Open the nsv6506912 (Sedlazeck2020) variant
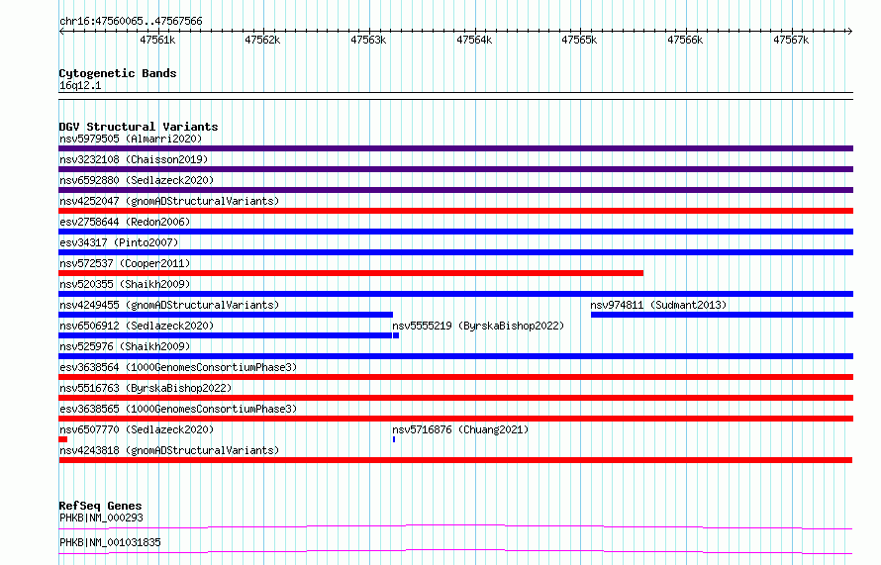 [x=225, y=335]
